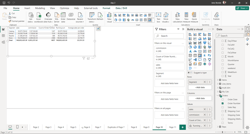Switch to Page 11 tab

(173, 127)
